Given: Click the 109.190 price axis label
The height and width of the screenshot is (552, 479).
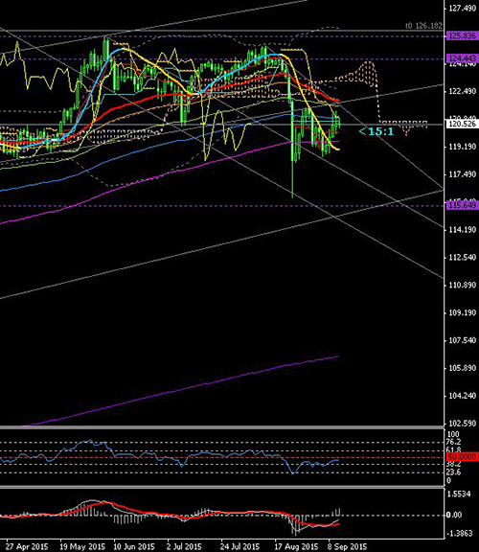Looking at the screenshot, I should 463,312.
